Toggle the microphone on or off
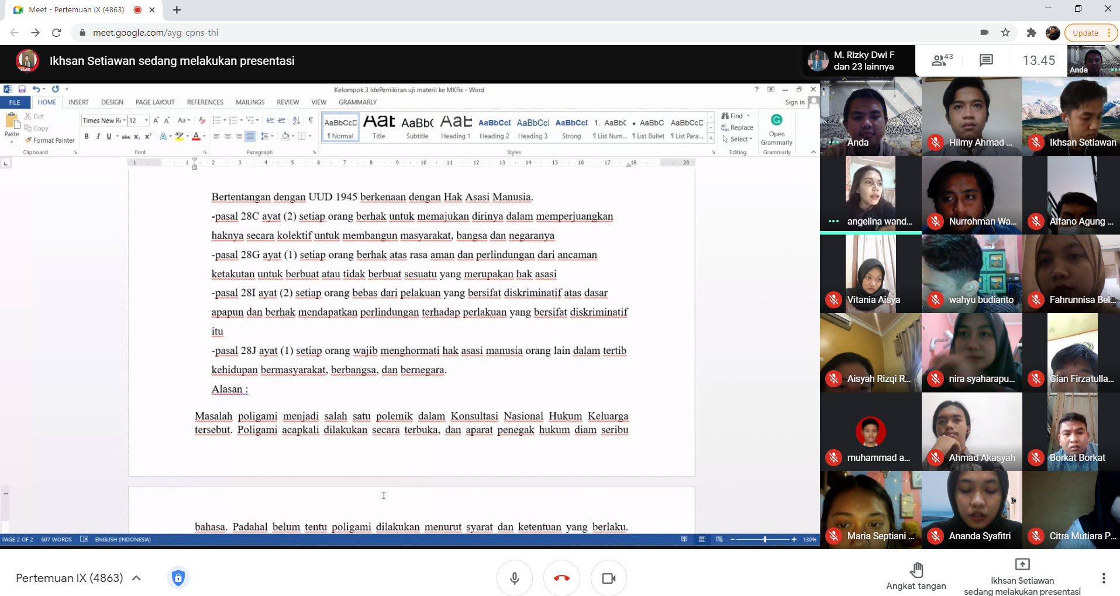1120x596 pixels. point(515,578)
